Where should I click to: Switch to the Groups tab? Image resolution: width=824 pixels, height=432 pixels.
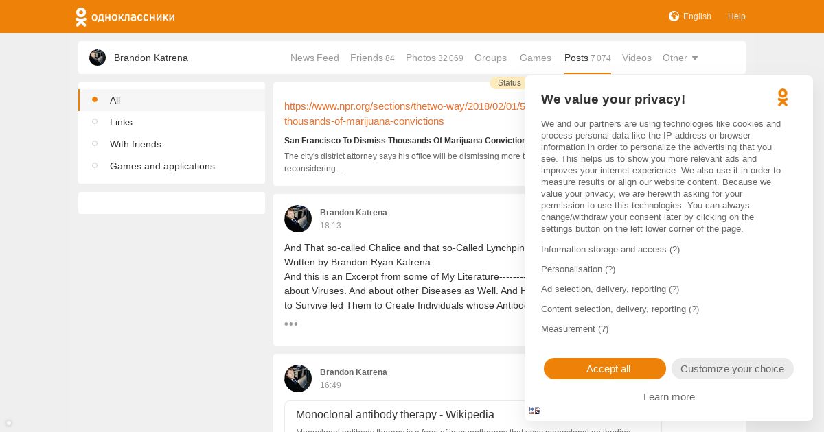490,58
